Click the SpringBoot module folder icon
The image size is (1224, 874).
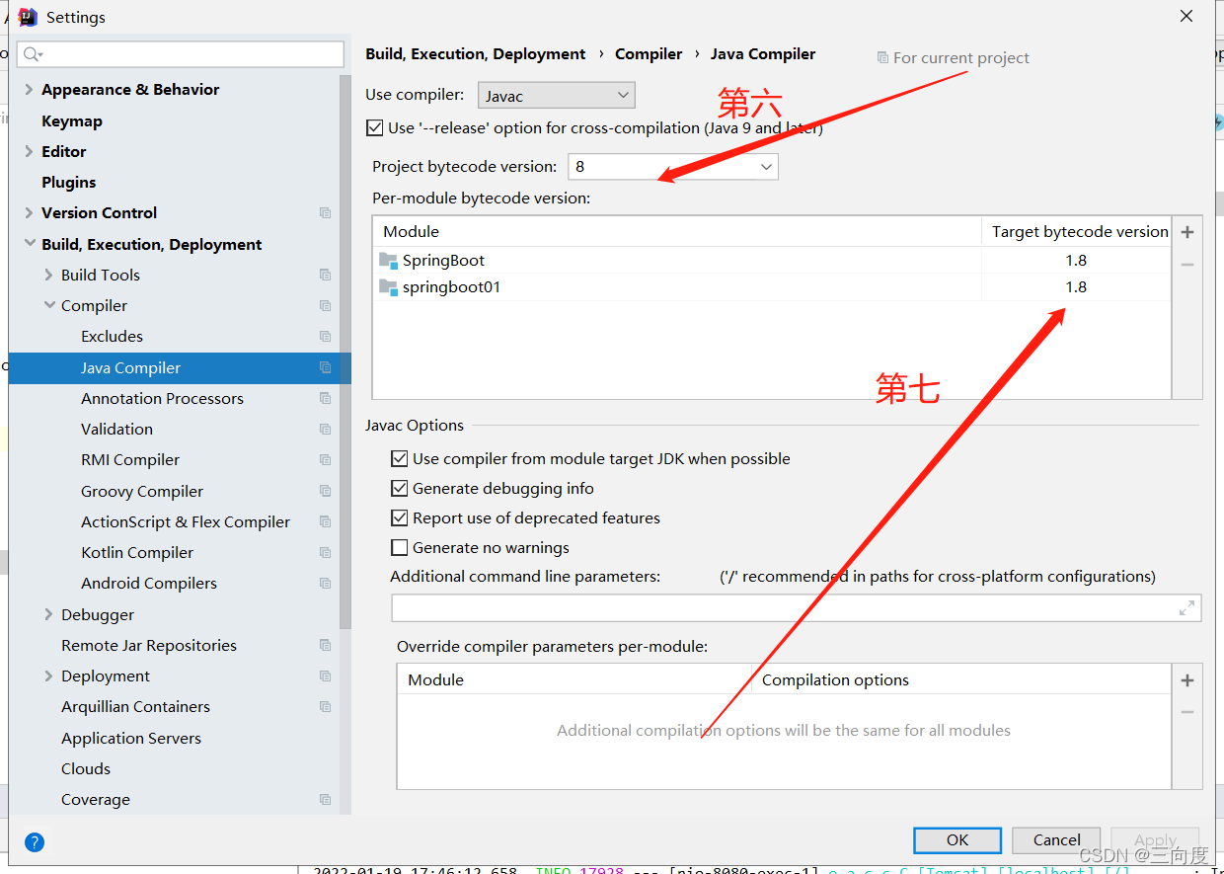click(388, 261)
